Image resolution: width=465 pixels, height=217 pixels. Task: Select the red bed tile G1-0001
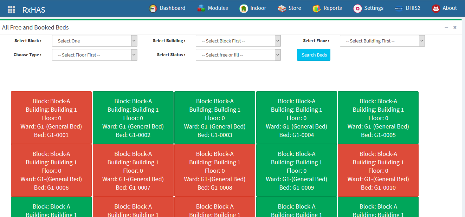pos(51,118)
